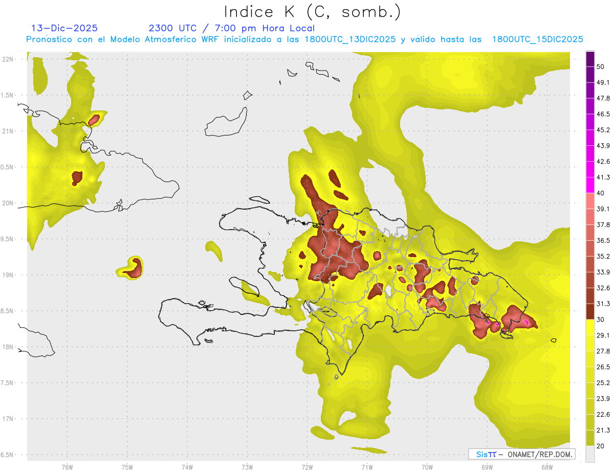614x474 pixels.
Task: Click longitude label '69W'
Action: pyautogui.click(x=487, y=467)
